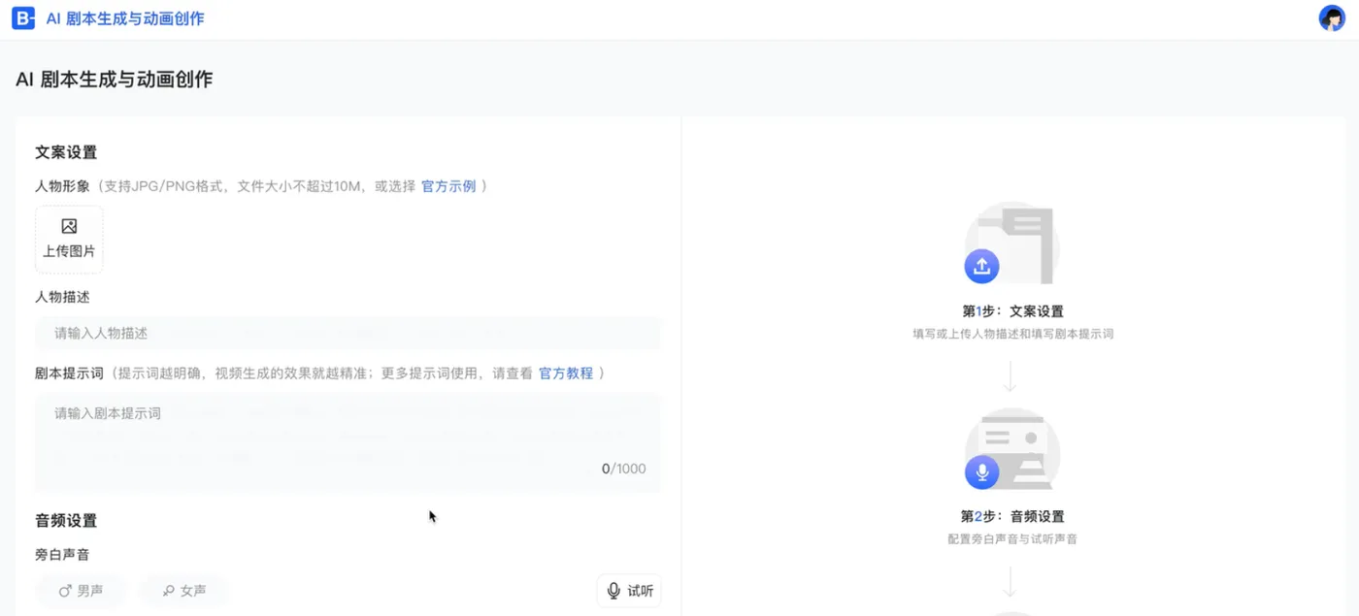Open the 官方示例 link
Viewport: 1359px width, 616px height.
click(448, 186)
